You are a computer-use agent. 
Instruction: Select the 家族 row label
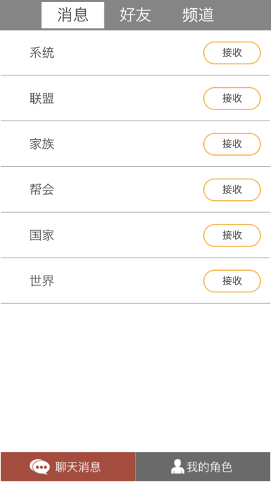click(x=42, y=144)
